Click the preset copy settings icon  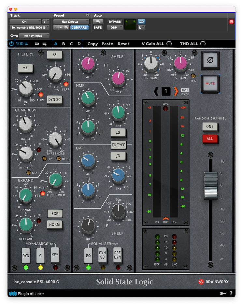pyautogui.click(x=66, y=28)
